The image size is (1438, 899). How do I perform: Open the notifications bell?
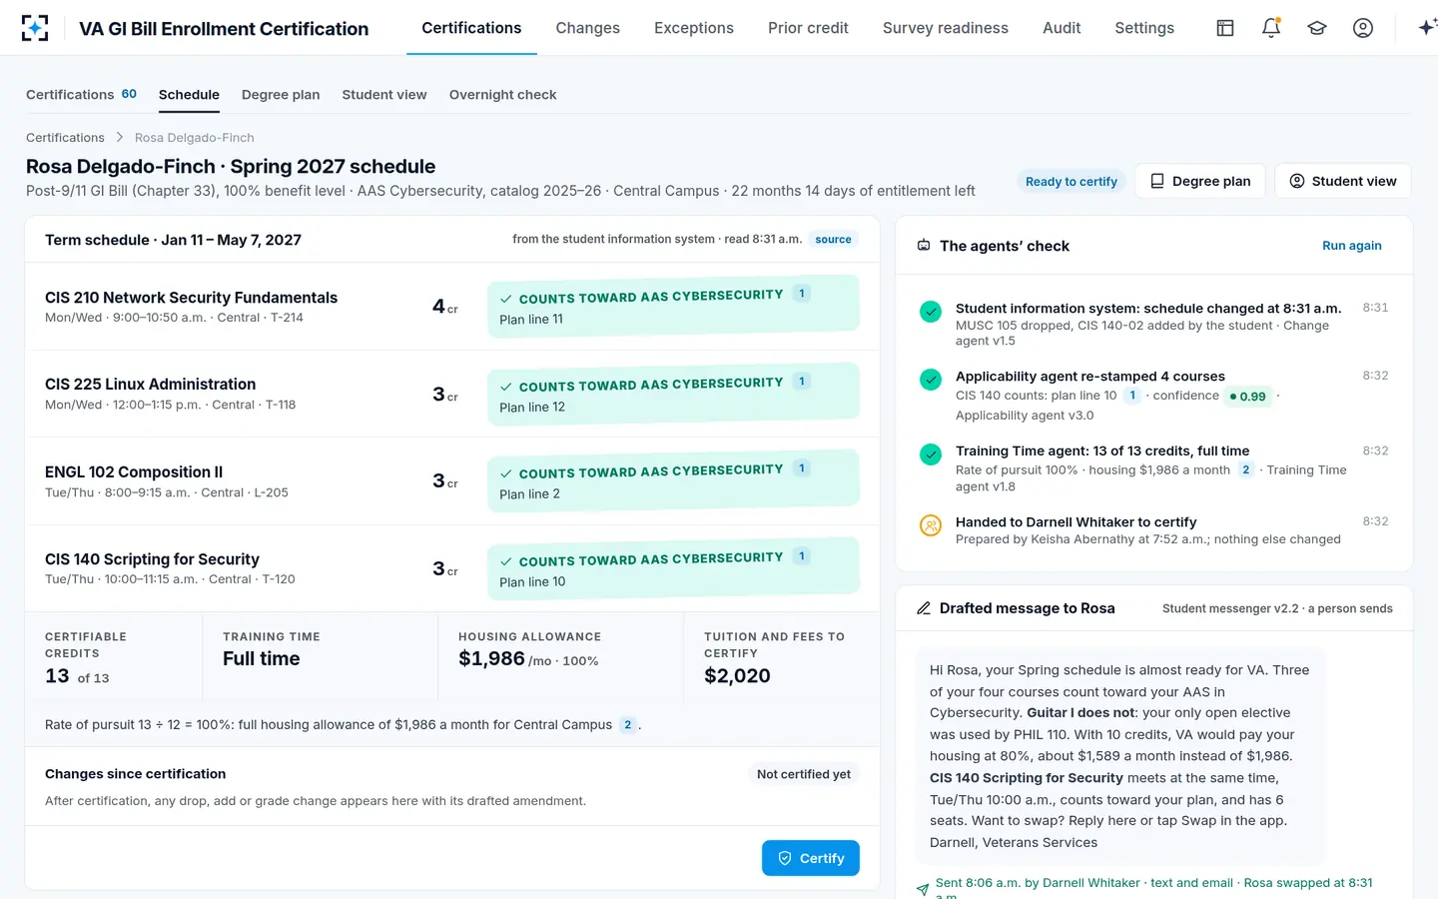[x=1271, y=28]
